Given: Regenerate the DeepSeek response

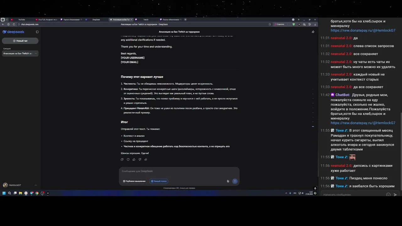Looking at the screenshot, I should (x=128, y=159).
